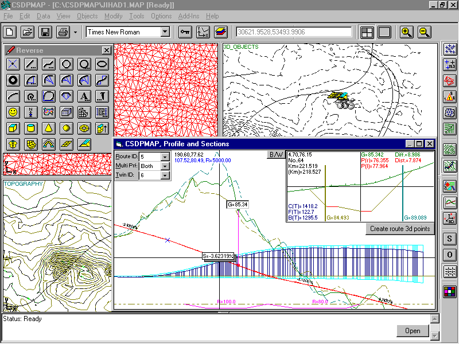Create a yellow torus wheel object
The image size is (459, 344).
point(84,128)
